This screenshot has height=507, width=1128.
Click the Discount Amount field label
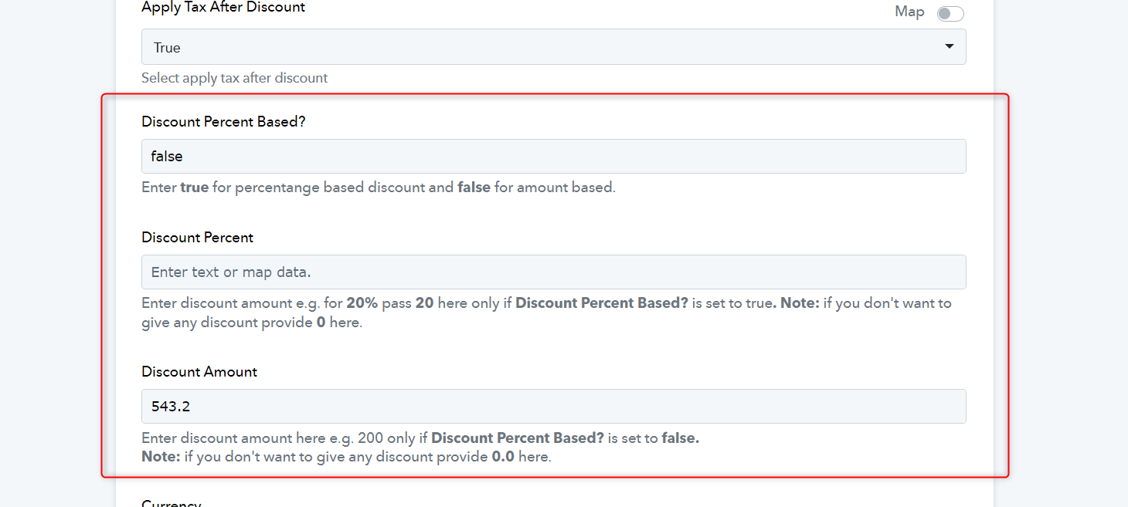199,371
